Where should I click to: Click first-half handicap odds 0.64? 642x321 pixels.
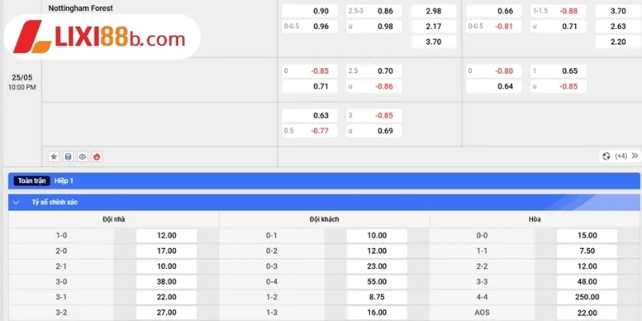pos(494,87)
